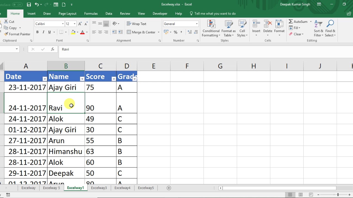The height and width of the screenshot is (198, 353).
Task: Open the Data ribbon tab
Action: [x=109, y=13]
